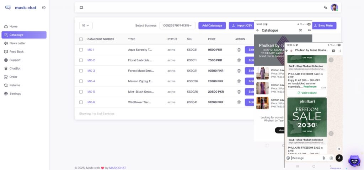Go to the Returns sidebar item

pos(15,85)
